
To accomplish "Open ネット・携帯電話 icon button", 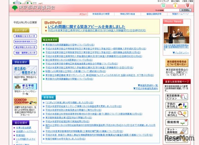I will pos(177,131).
